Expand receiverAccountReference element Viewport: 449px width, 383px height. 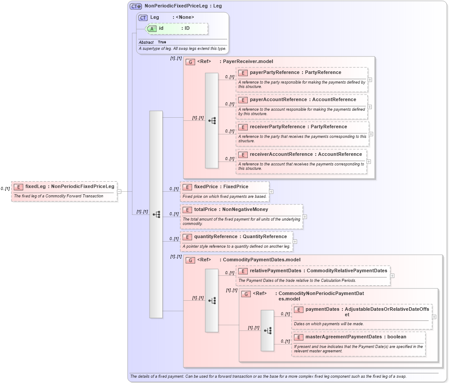[x=369, y=162]
